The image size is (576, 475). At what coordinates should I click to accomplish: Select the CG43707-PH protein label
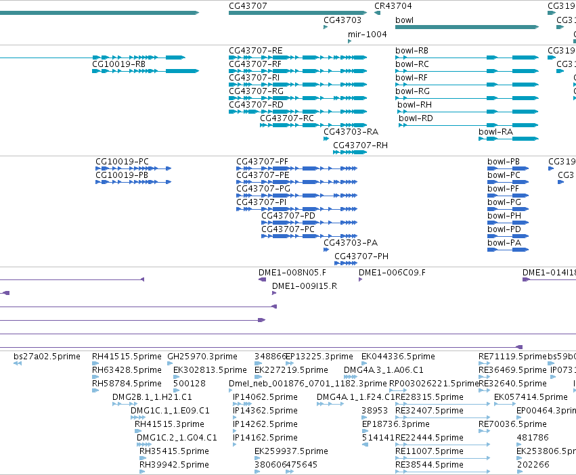[361, 256]
